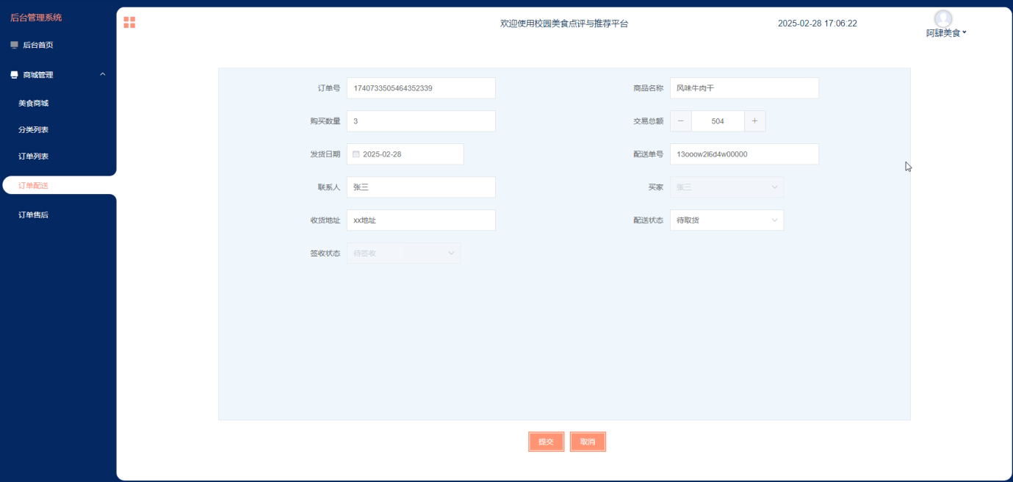Click the 购买数量 input field
This screenshot has width=1013, height=482.
421,121
